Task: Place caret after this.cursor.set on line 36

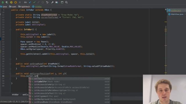Action: [x=38, y=76]
